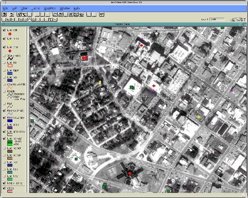Viewport: 248px width, 198px height.
Task: Click the purple legend swatch below Rivers (Larger)
Action: coord(10,127)
